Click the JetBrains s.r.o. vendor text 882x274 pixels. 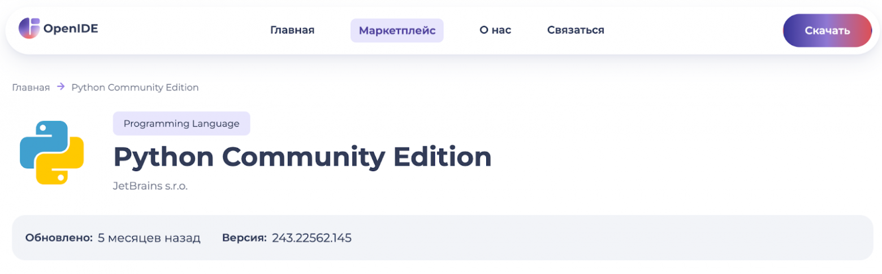click(x=150, y=186)
